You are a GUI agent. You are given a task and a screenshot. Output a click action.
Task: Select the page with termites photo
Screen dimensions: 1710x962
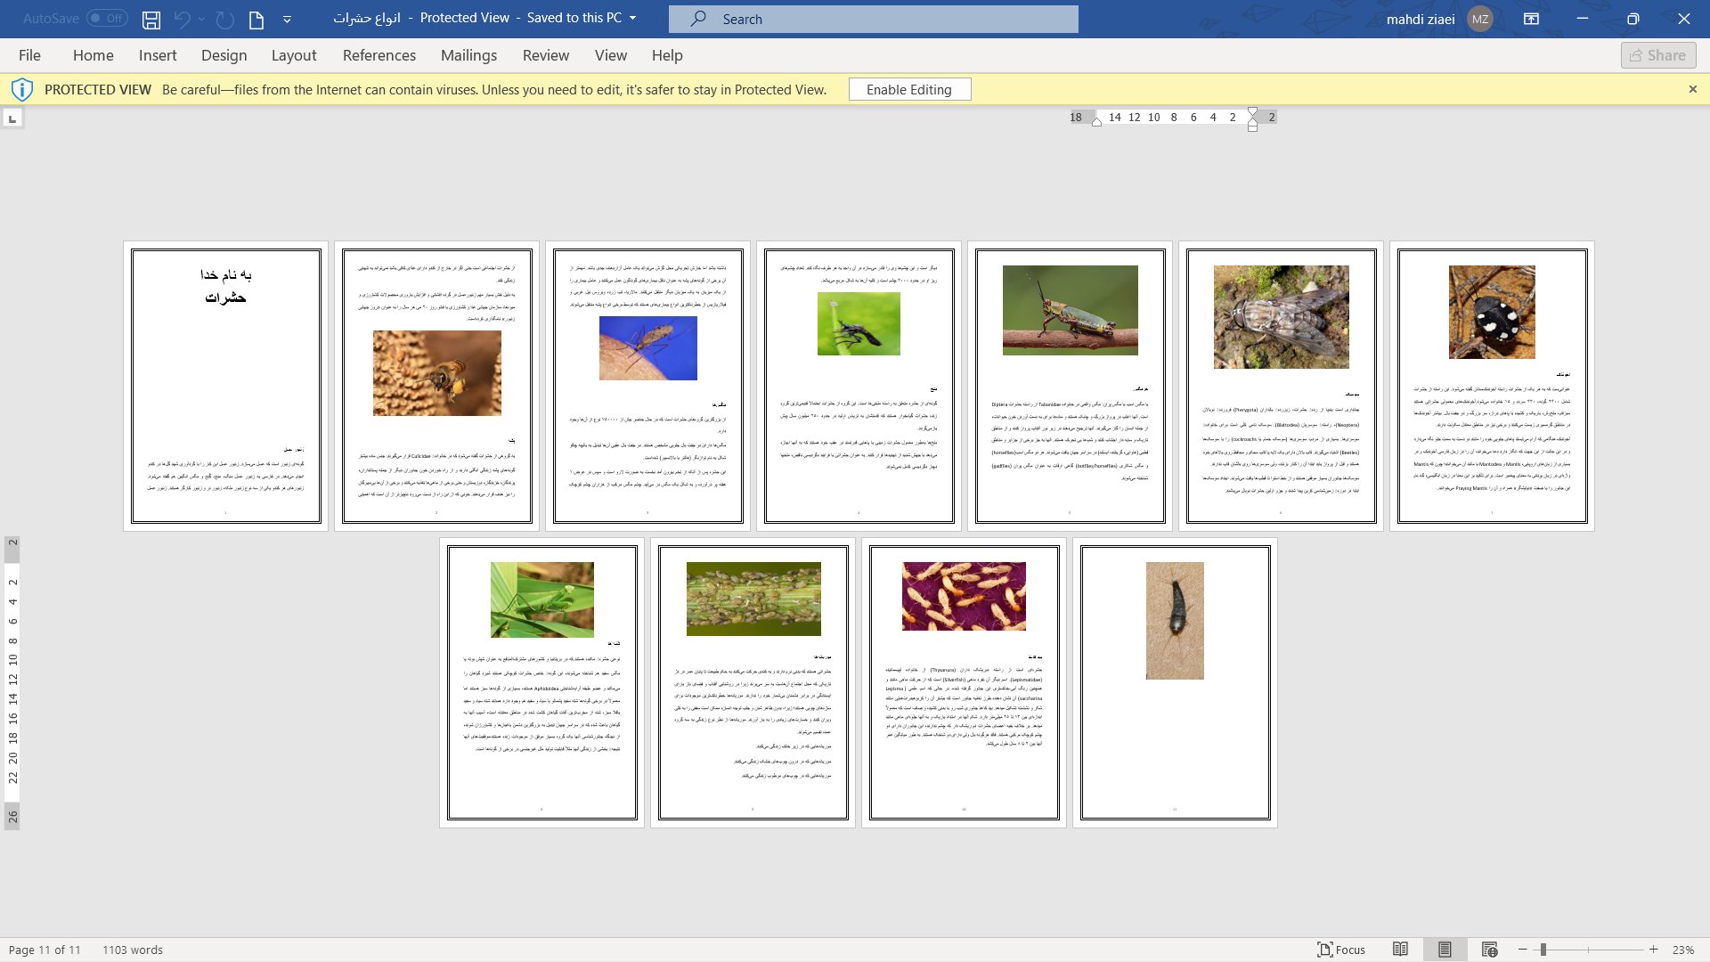[964, 682]
